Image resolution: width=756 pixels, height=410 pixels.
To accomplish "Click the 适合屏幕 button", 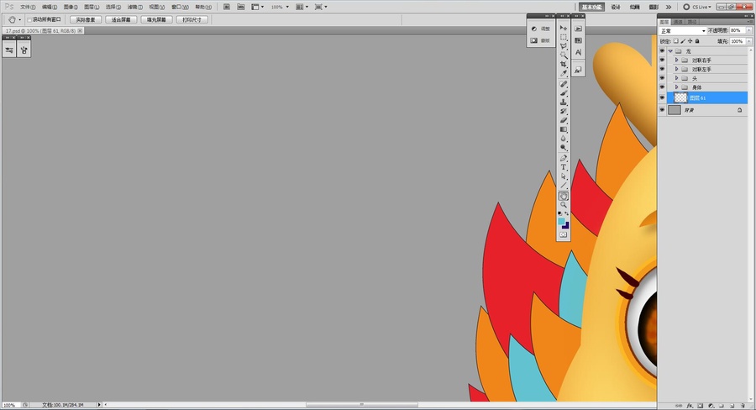I will coord(121,20).
